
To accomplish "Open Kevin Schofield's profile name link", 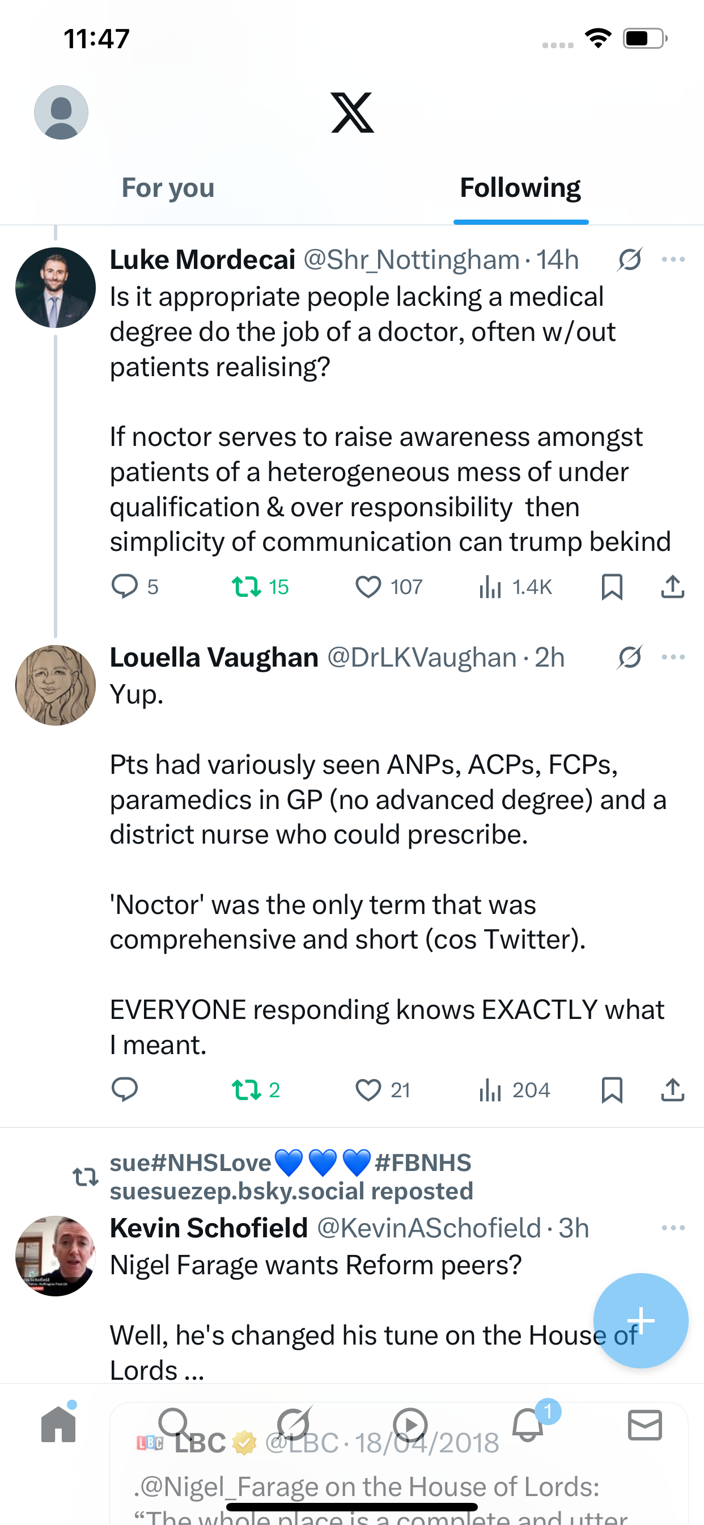I will pos(209,1228).
